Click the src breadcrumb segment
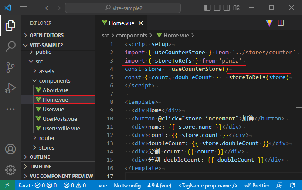This screenshot has width=302, height=190. coord(105,36)
